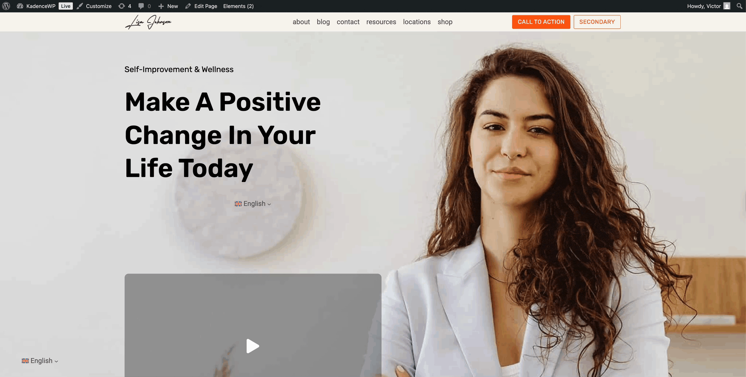Open the KadenceWP dashboard icon
This screenshot has width=746, height=377.
pos(20,6)
